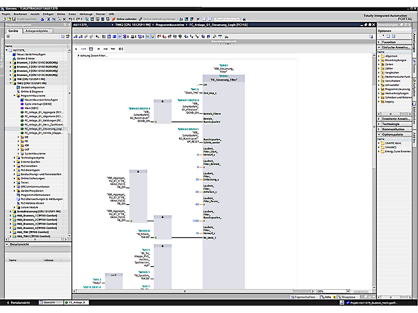Open the Zeiten timer instructions folder
This screenshot has height=313, width=418.
(389, 64)
